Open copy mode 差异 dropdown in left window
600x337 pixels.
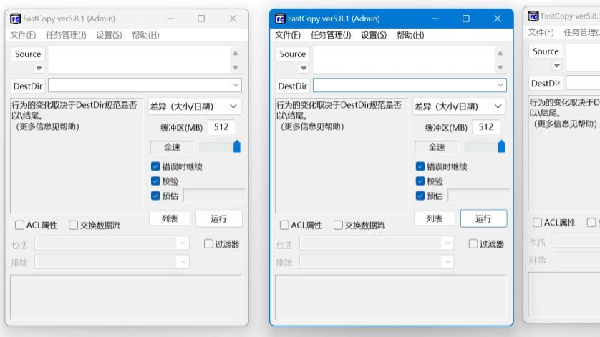tap(195, 106)
